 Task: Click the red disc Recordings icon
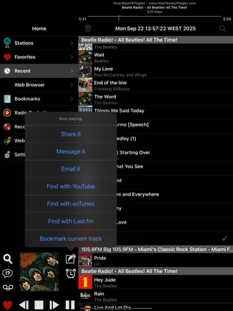7,127
